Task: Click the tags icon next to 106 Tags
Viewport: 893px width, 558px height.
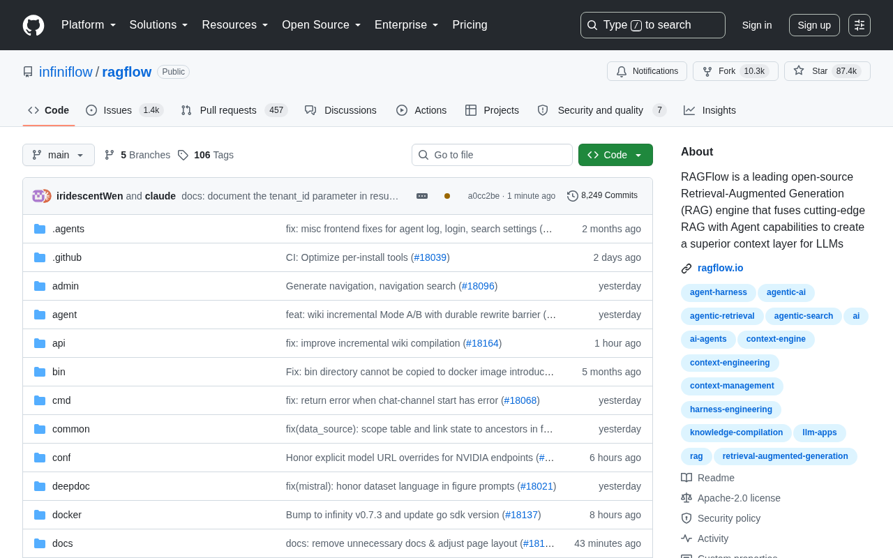Action: (x=183, y=155)
